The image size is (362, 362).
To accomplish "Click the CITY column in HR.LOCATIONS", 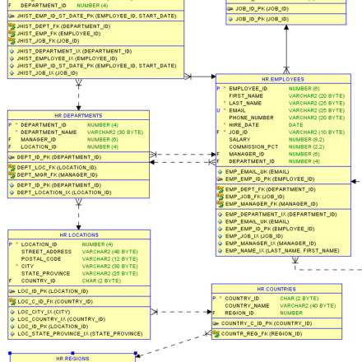I will pyautogui.click(x=27, y=267).
